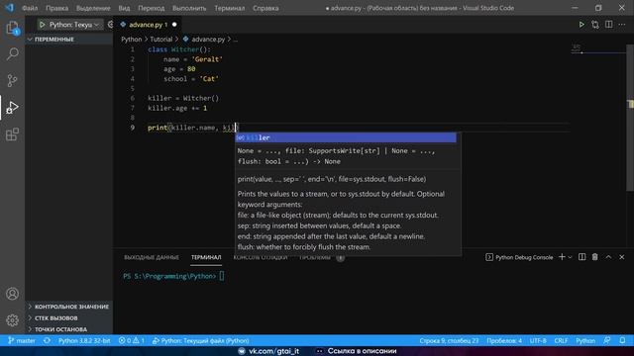Change end-of-line sequence CRLF
The width and height of the screenshot is (634, 356).
click(561, 340)
